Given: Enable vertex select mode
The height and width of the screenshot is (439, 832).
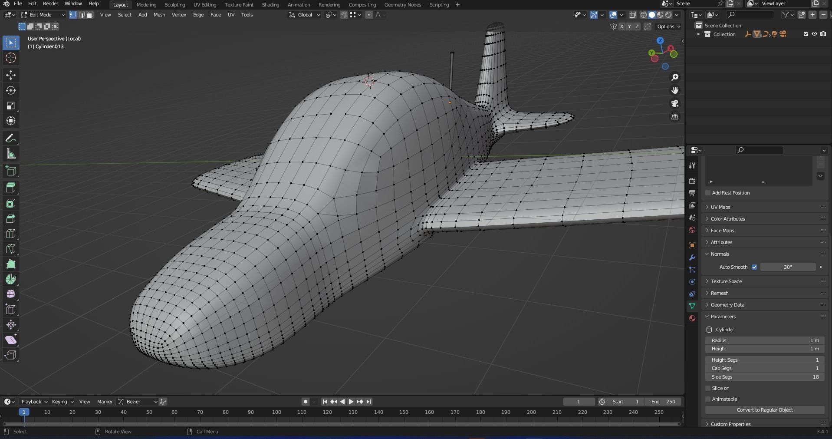Looking at the screenshot, I should 73,15.
